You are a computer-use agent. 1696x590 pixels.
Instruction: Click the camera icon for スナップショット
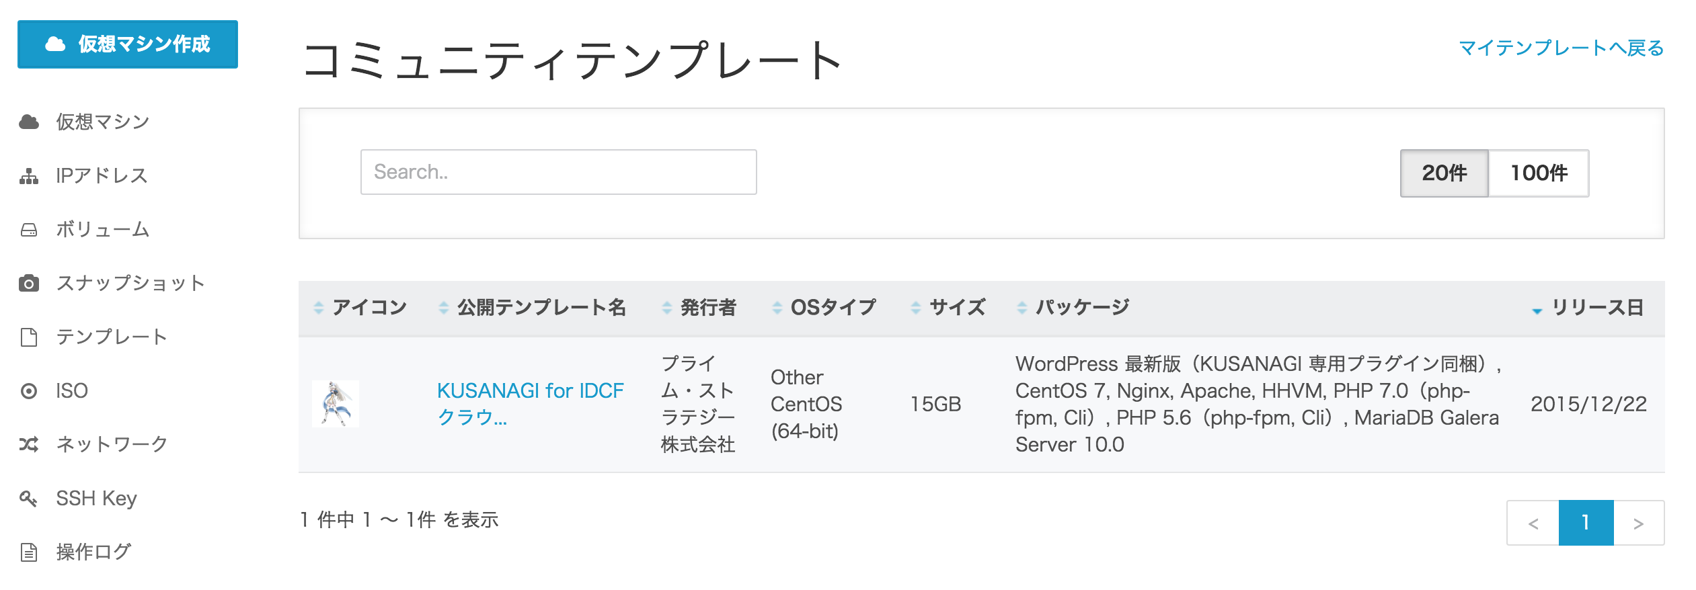pos(29,283)
